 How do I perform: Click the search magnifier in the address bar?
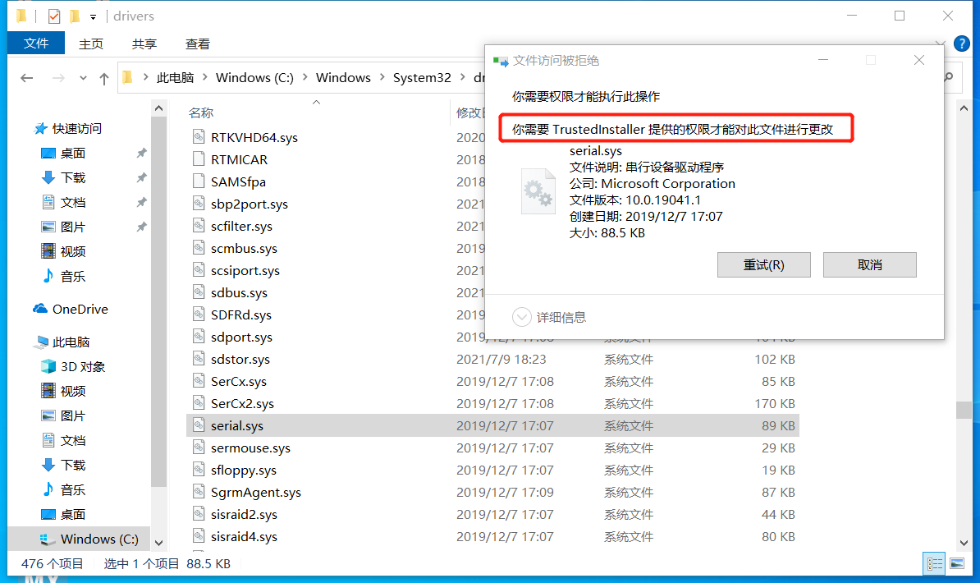coord(947,77)
